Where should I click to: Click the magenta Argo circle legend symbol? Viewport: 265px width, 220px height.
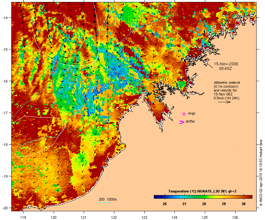click(184, 114)
